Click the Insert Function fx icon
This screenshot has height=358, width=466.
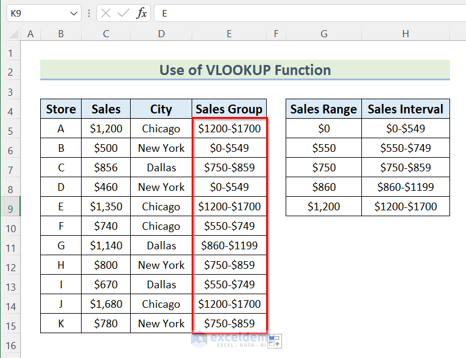coord(141,13)
